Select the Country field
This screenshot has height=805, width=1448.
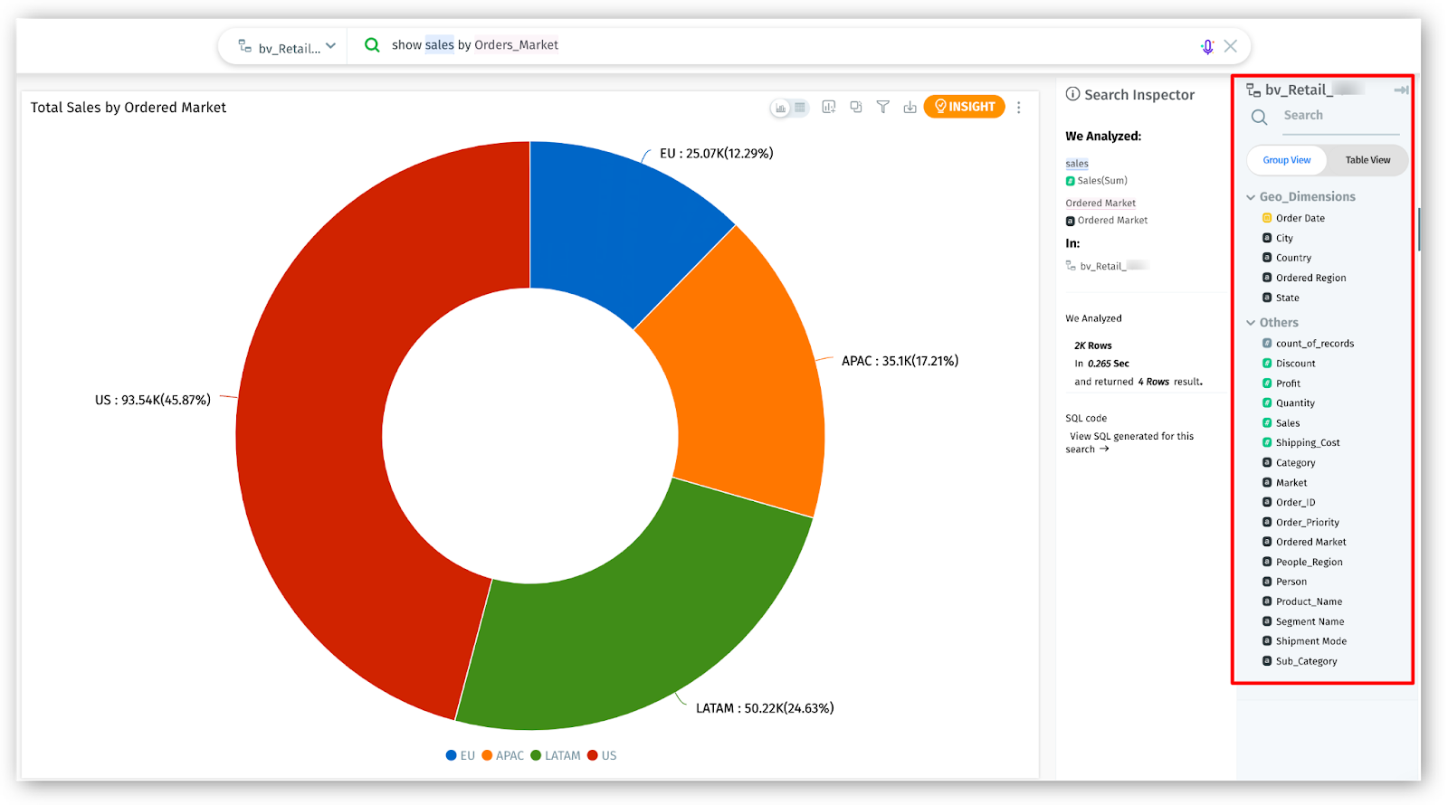click(x=1293, y=258)
